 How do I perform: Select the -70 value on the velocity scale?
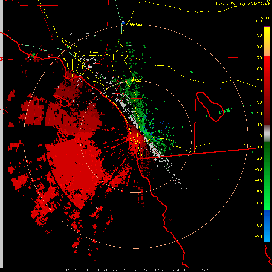point(258,214)
